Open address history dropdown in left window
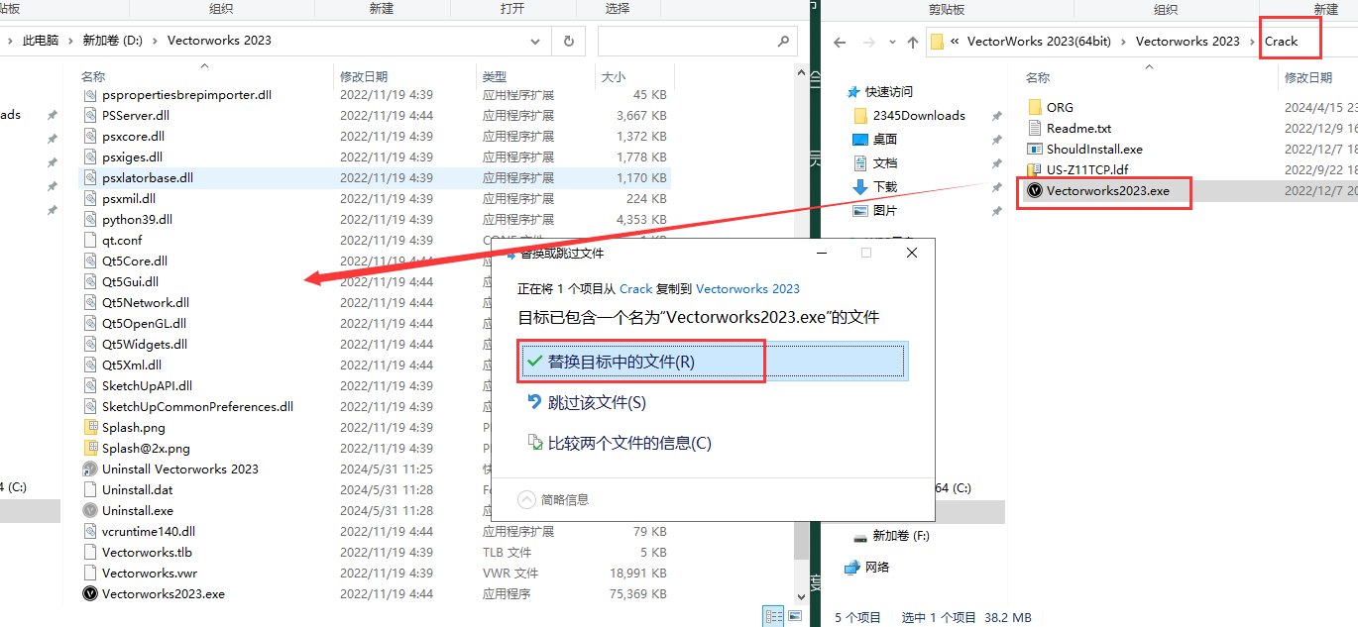Screen dimensions: 1358x627 535,42
